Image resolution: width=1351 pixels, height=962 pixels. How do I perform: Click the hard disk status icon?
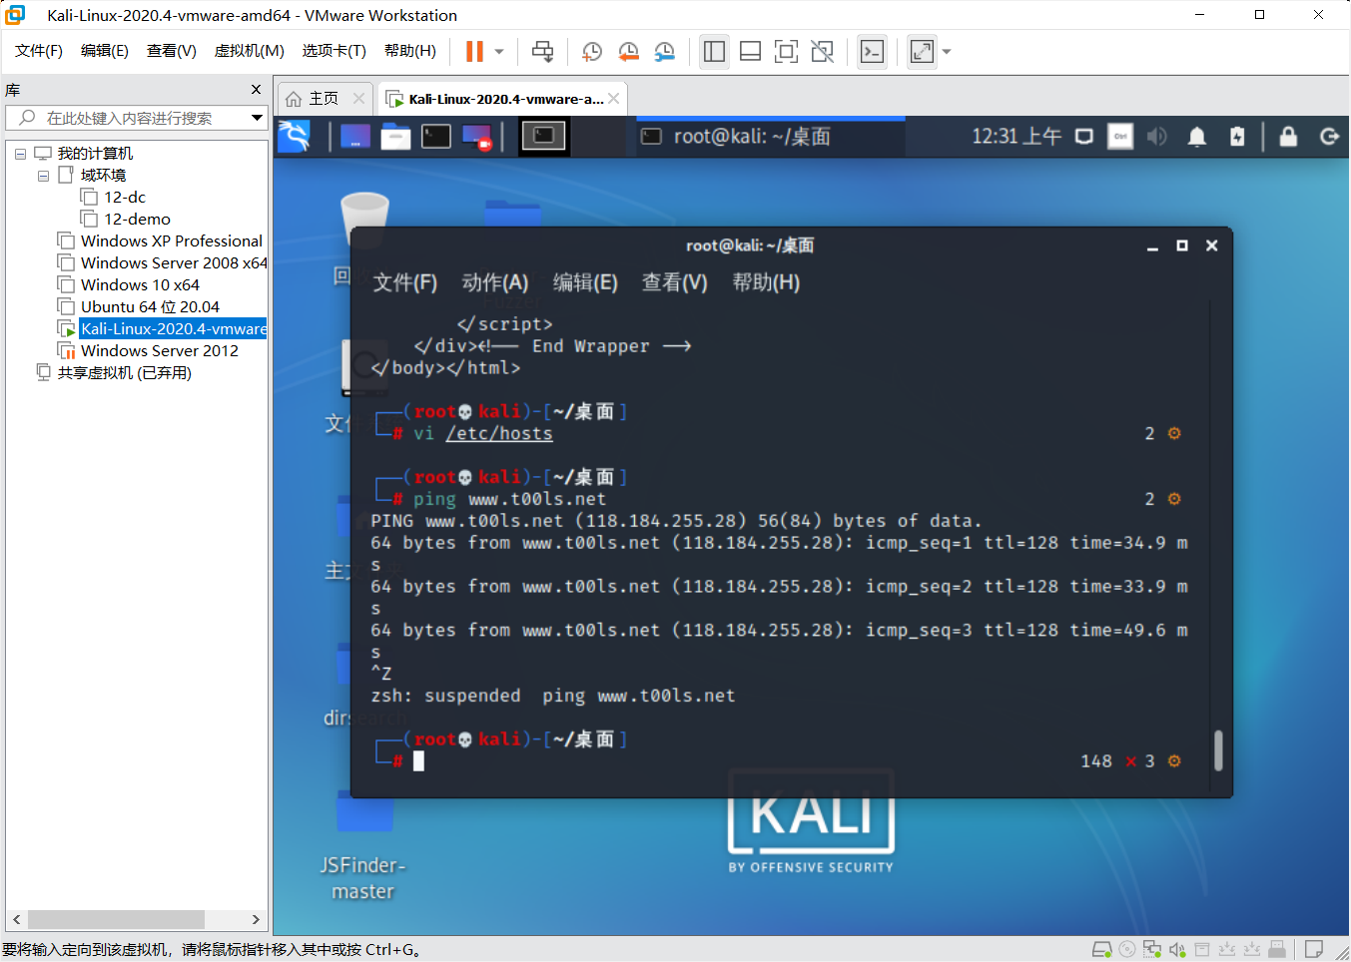[1101, 949]
